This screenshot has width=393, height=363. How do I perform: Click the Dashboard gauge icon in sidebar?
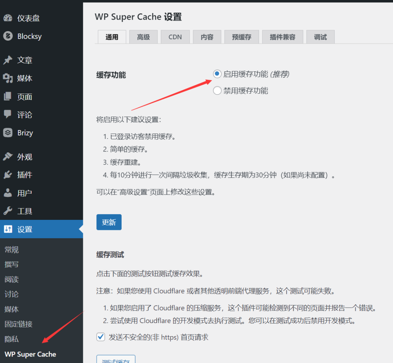pos(8,18)
